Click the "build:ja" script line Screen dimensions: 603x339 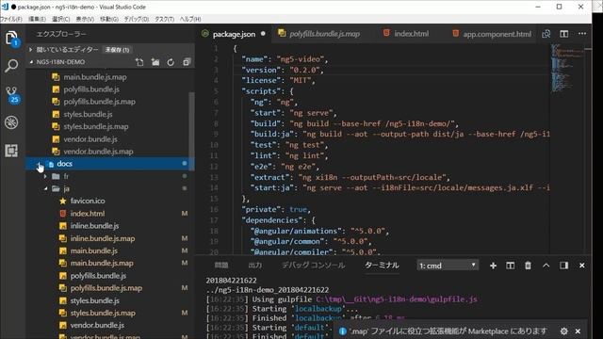coord(399,134)
